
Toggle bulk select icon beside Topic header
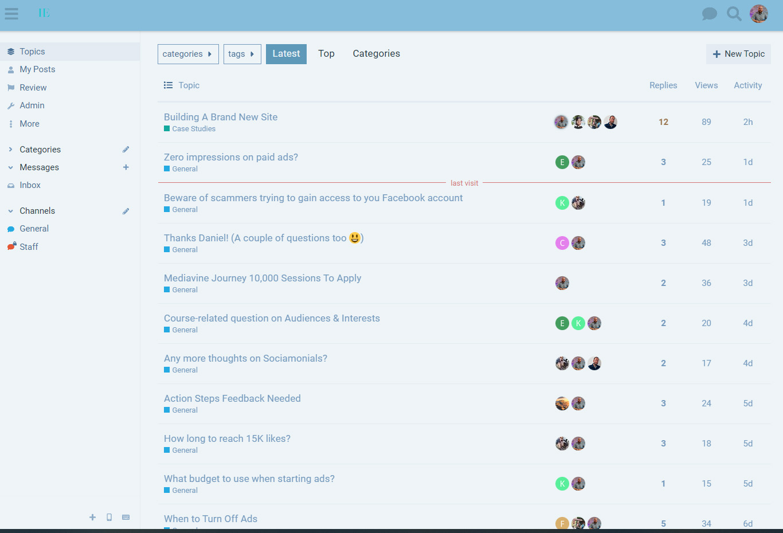168,85
